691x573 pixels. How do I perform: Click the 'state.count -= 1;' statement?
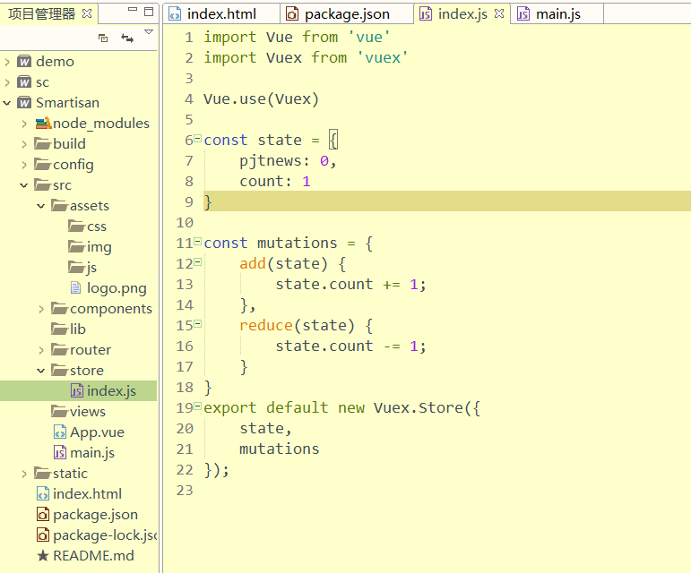350,346
